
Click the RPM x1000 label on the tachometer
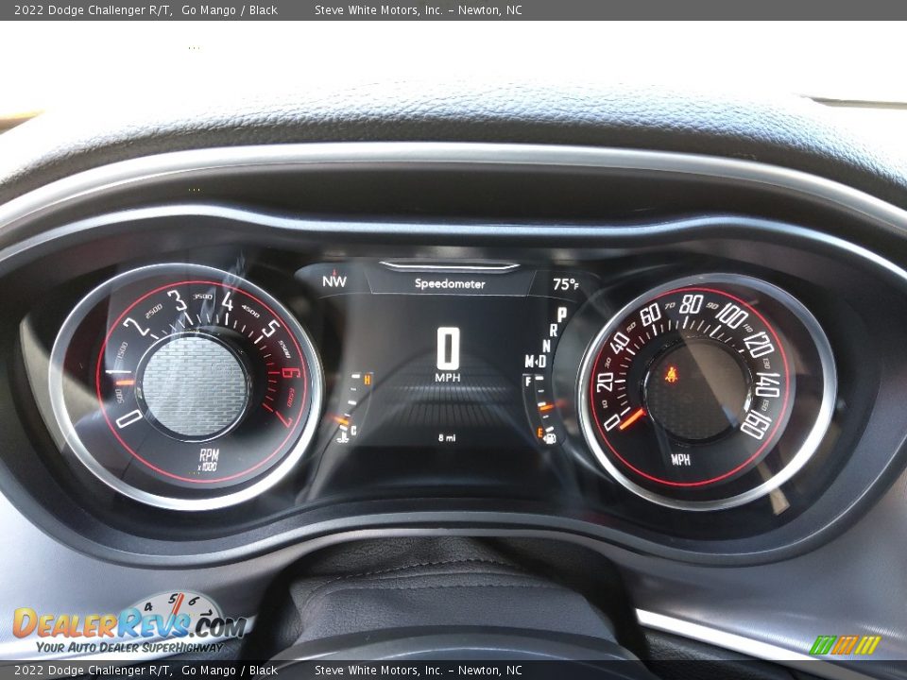click(208, 460)
